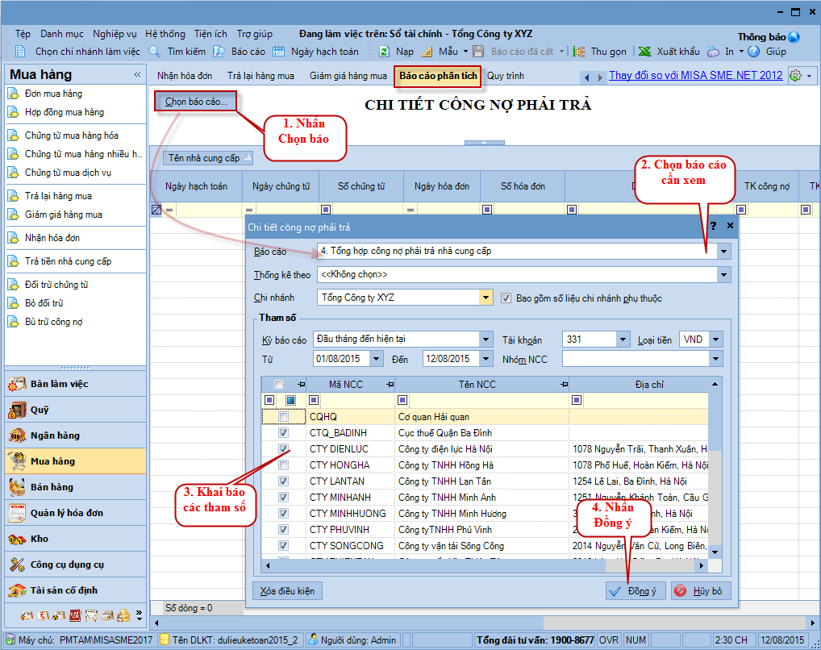Expand the Báo cáo report dropdown
This screenshot has height=650, width=821.
(x=723, y=252)
